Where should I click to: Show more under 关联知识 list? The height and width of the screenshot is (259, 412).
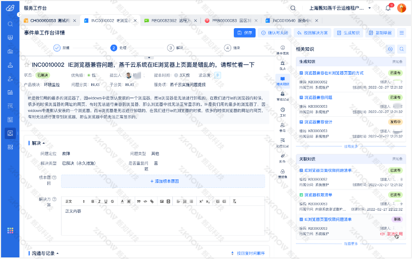(351, 244)
